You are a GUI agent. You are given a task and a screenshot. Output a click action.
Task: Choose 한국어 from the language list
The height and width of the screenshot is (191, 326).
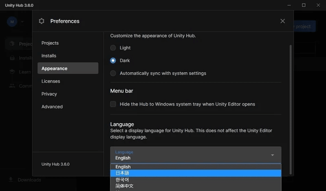click(196, 180)
